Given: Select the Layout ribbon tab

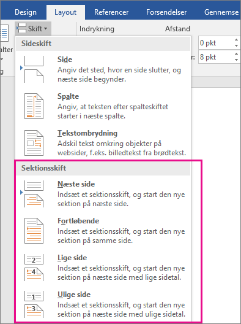Looking at the screenshot, I should click(x=65, y=12).
